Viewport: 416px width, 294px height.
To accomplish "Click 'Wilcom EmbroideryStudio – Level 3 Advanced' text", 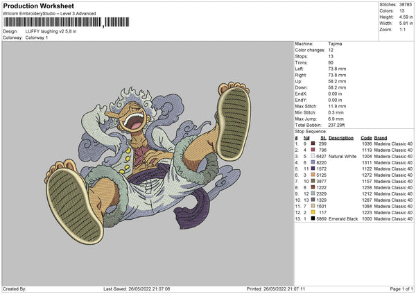I will (49, 14).
